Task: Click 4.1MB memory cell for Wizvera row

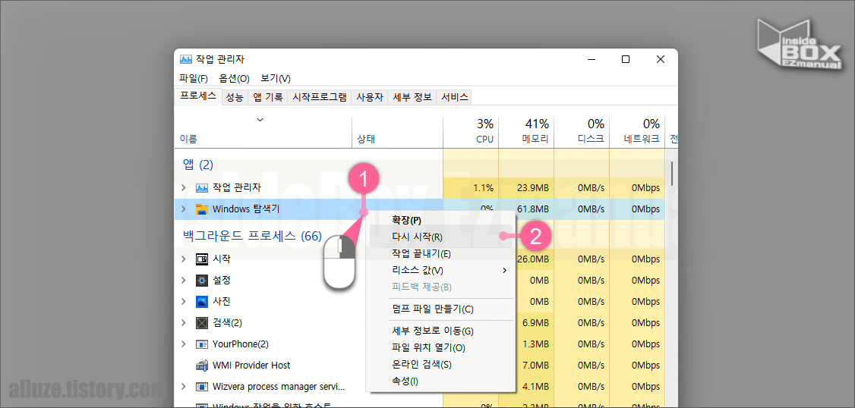Action: click(x=535, y=387)
